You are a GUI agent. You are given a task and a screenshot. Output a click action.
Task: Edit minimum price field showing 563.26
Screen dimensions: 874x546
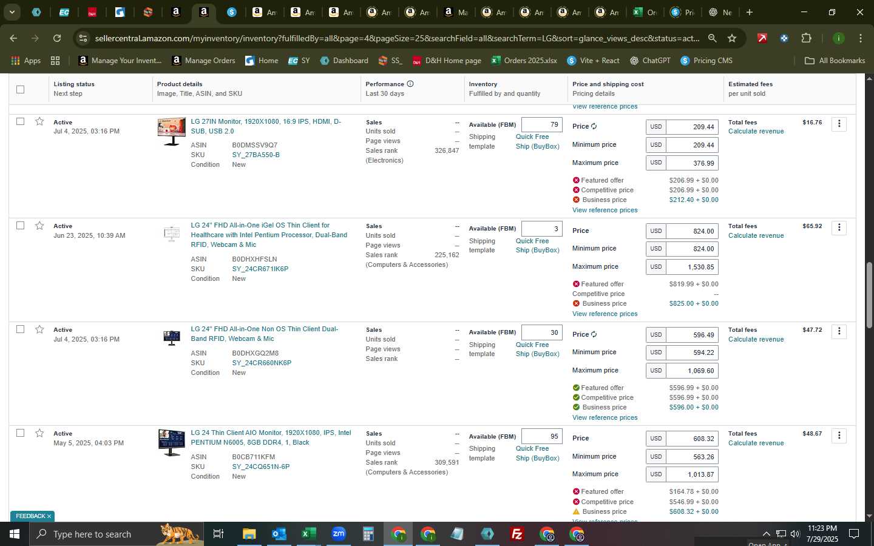[692, 457]
